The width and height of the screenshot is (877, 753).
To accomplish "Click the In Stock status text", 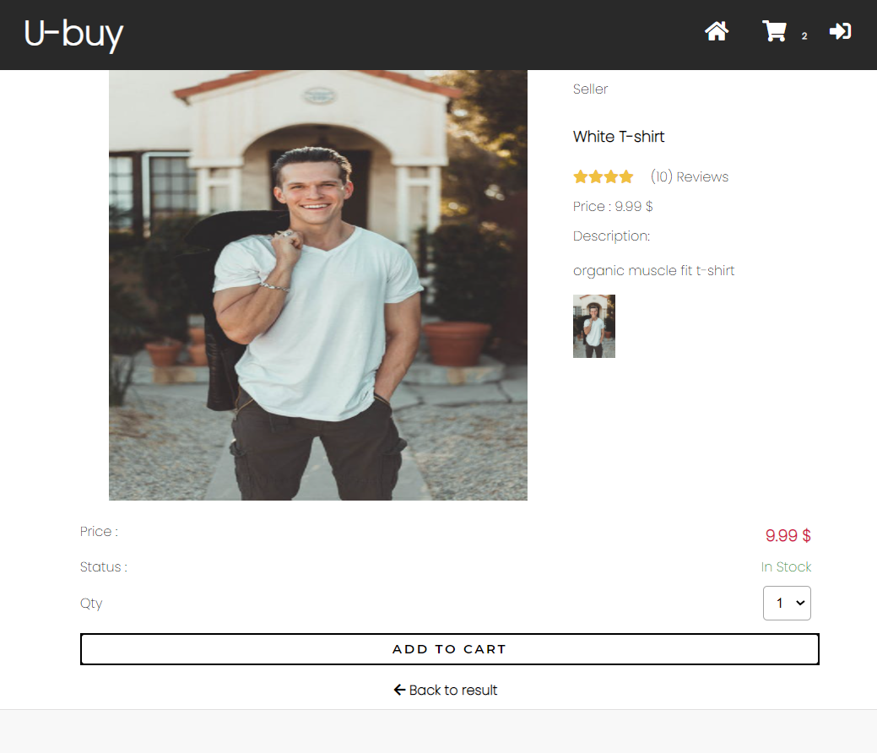I will 786,566.
